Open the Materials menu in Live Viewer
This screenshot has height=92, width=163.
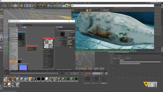tap(87, 8)
